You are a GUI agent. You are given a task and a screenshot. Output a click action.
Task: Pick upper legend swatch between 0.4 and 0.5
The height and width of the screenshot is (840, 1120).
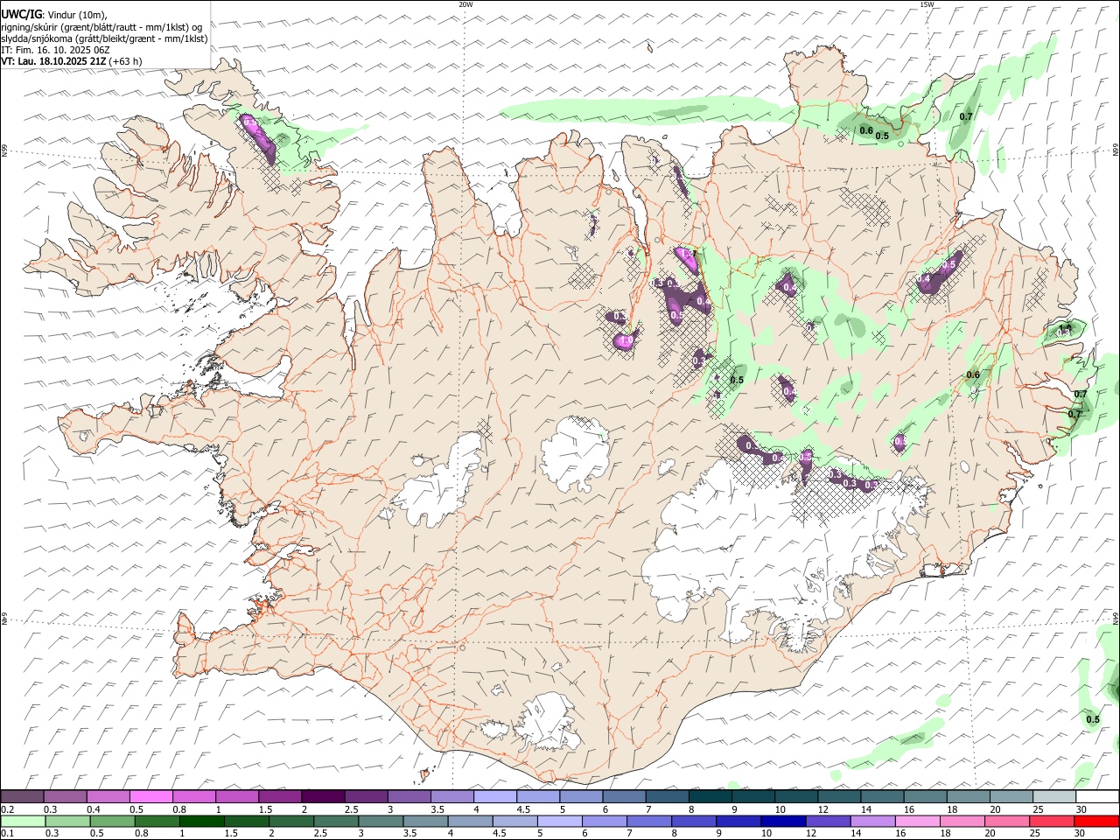pyautogui.click(x=108, y=796)
